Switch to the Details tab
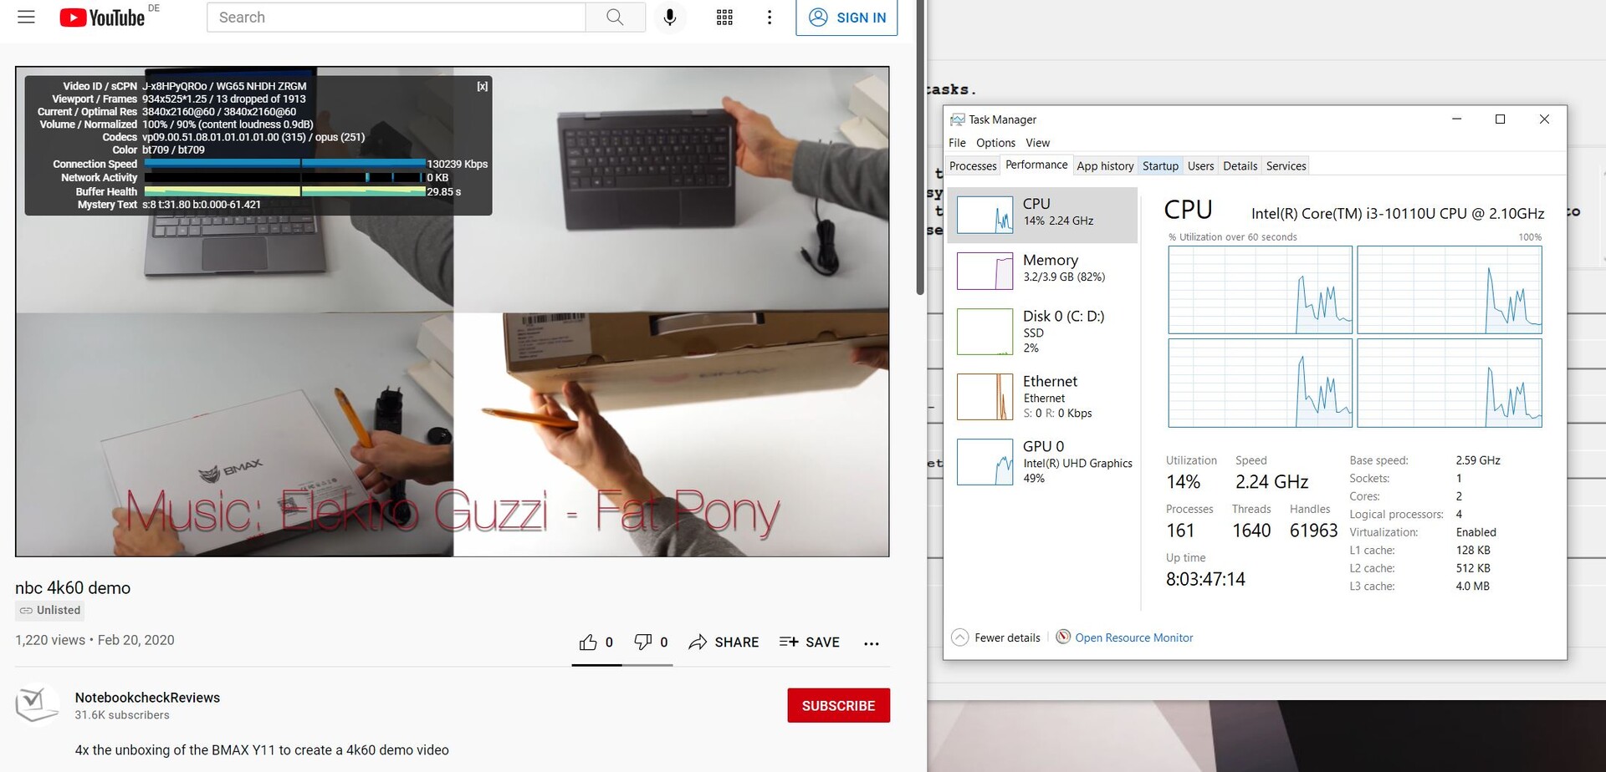 [1240, 165]
